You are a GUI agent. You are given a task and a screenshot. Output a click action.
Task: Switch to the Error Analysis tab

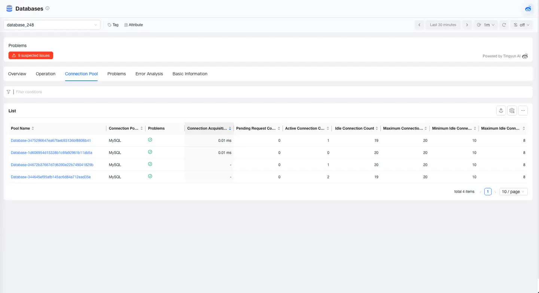(149, 74)
